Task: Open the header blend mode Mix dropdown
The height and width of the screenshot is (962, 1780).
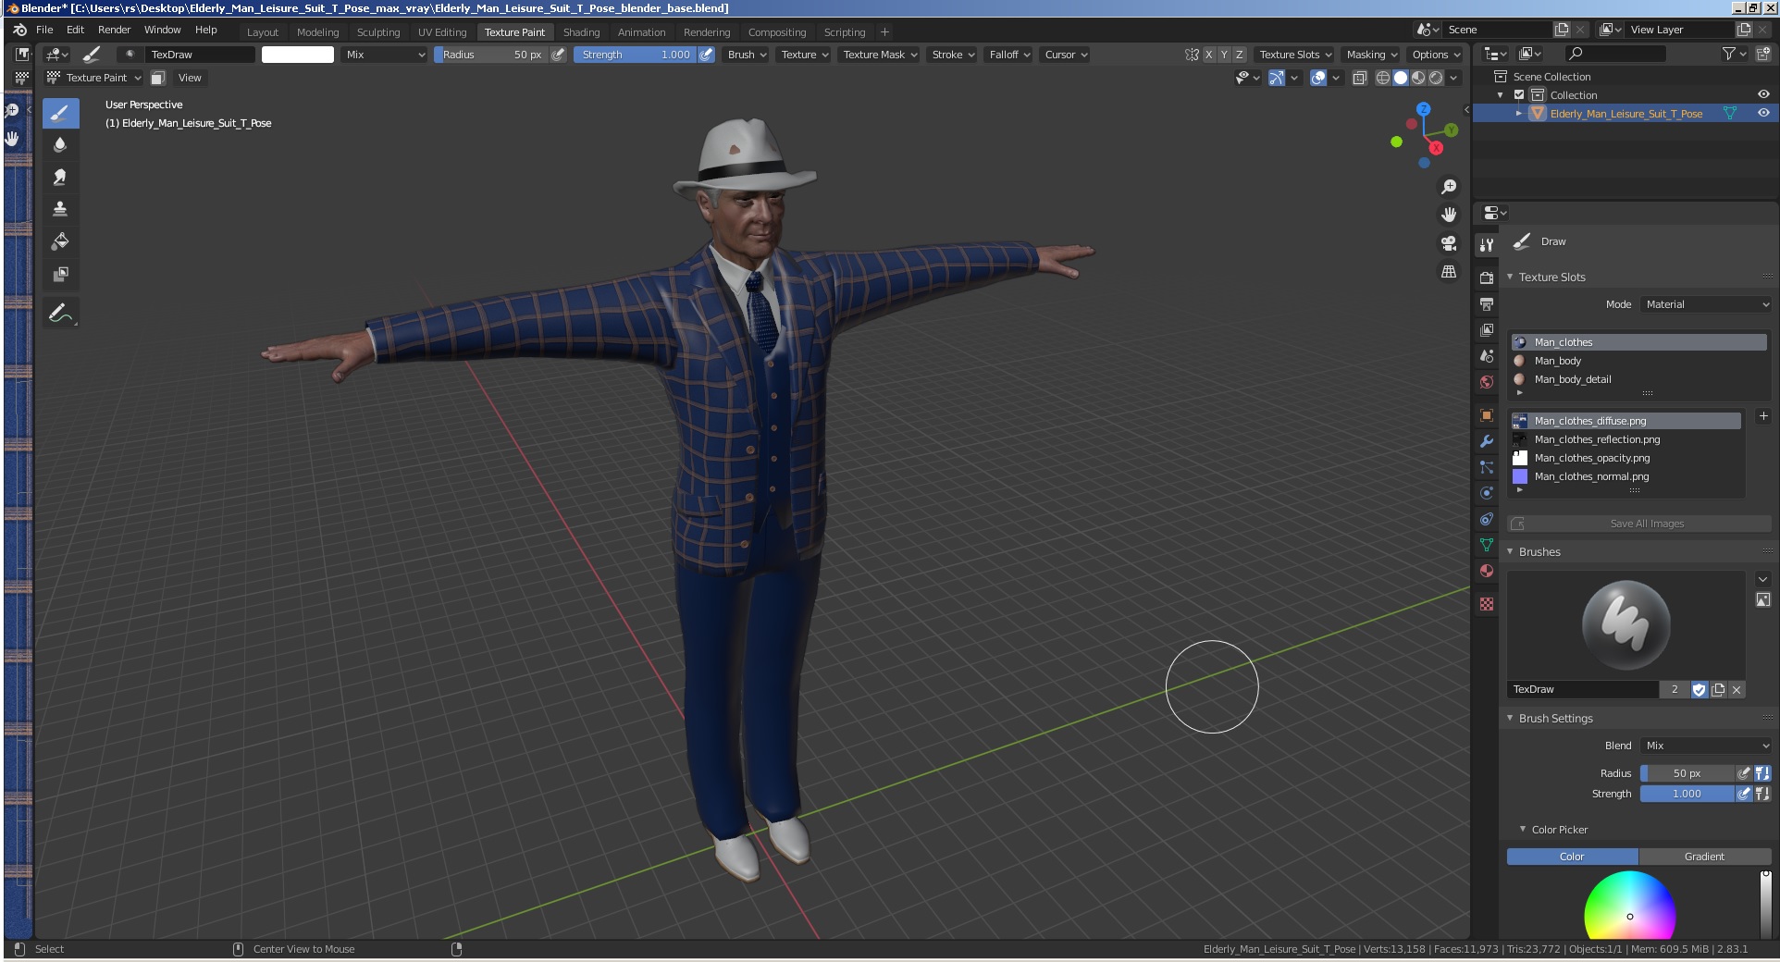Action: click(x=385, y=55)
